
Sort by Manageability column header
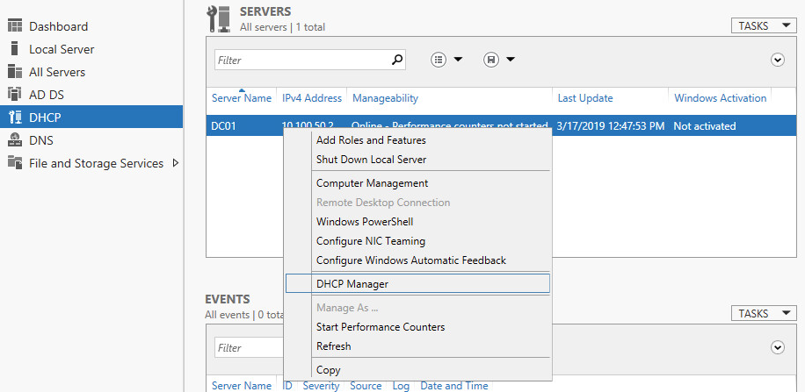385,98
